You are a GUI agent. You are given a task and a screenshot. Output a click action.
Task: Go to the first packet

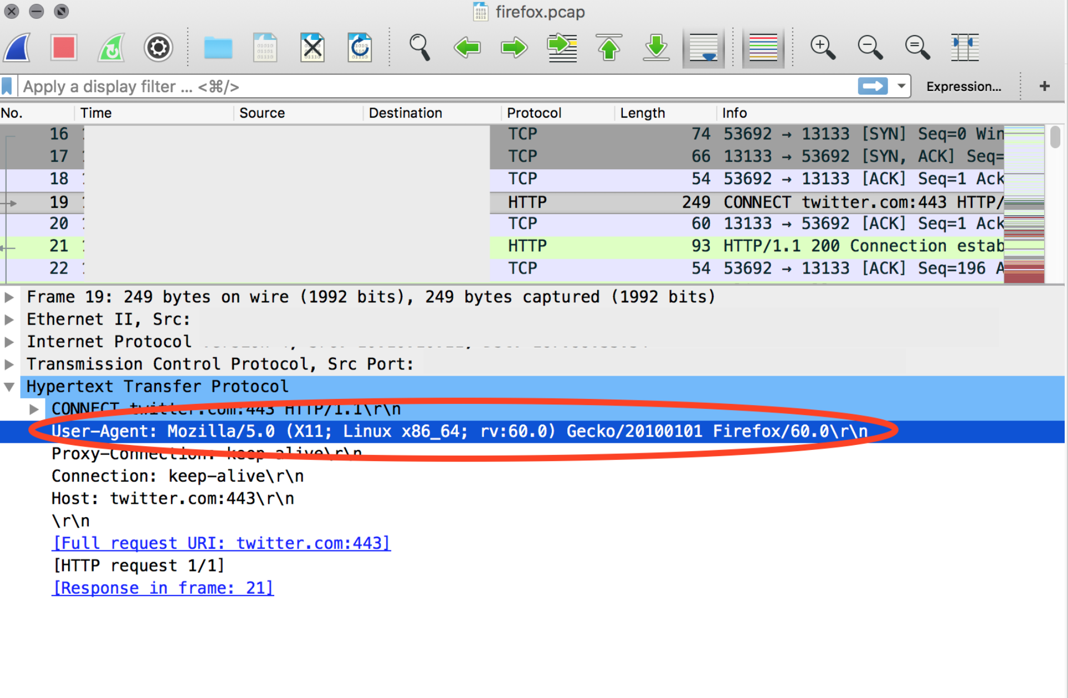(609, 48)
